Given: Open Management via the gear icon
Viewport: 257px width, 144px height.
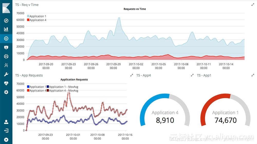Looking at the screenshot, I should click(6, 92).
